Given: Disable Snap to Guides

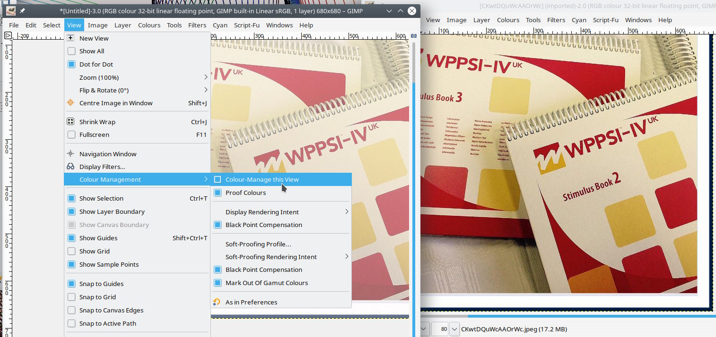Looking at the screenshot, I should [x=71, y=284].
